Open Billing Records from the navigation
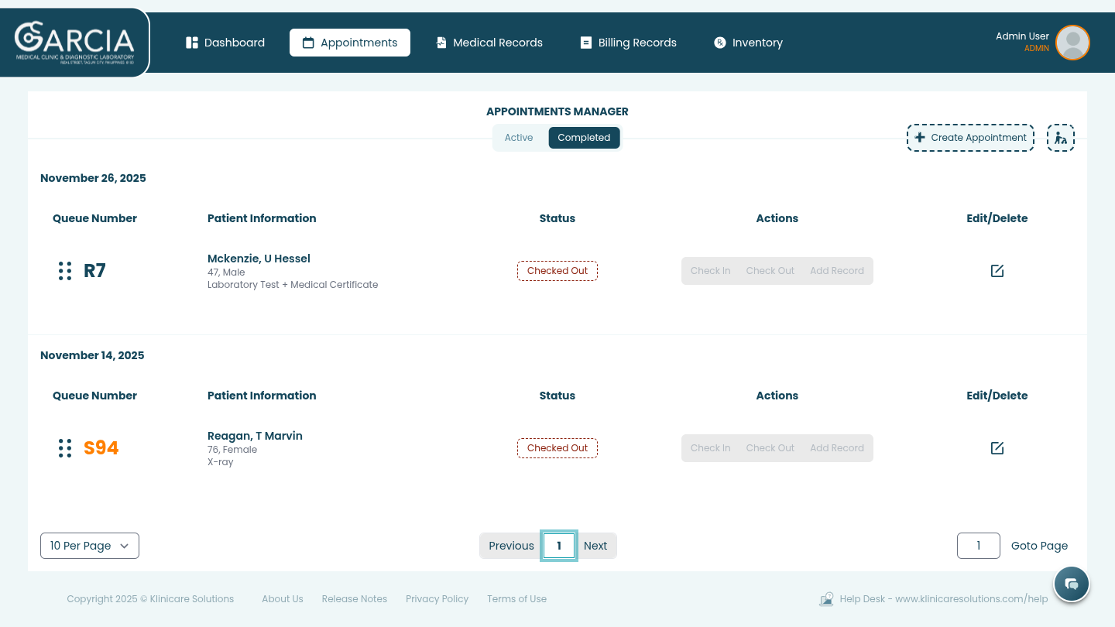1115x627 pixels. click(x=629, y=43)
